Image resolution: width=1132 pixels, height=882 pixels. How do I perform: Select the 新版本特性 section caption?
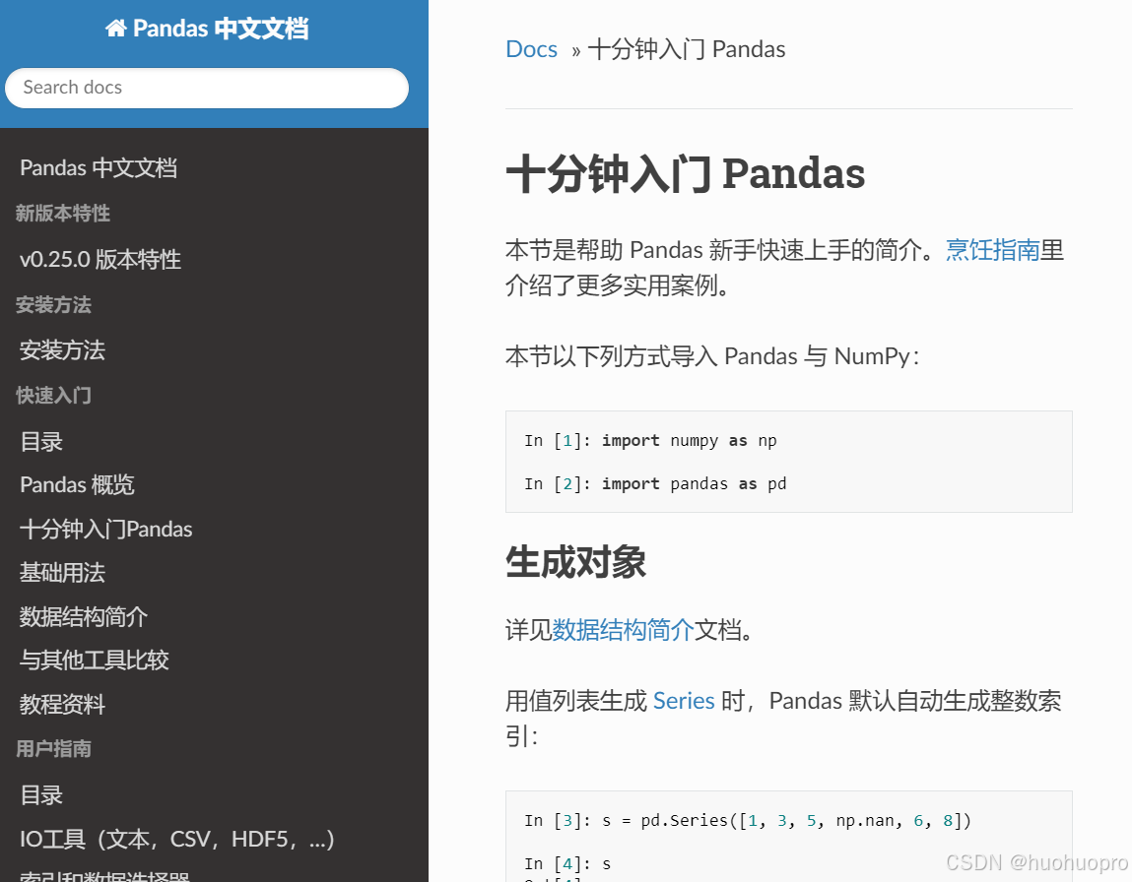pos(63,214)
